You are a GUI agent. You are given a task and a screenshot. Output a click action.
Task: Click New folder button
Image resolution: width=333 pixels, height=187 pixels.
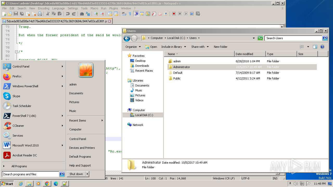click(x=221, y=47)
